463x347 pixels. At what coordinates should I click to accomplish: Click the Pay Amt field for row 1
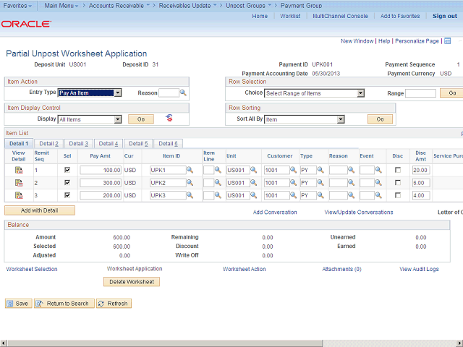tap(100, 170)
